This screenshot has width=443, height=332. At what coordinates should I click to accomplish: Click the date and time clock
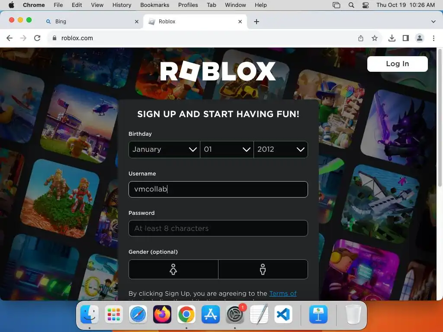[405, 5]
